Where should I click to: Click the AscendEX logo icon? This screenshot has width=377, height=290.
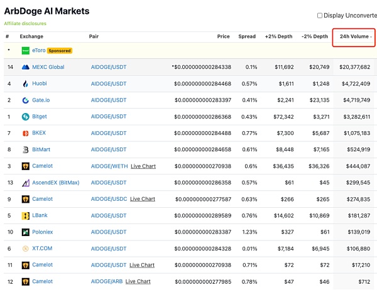(x=26, y=183)
